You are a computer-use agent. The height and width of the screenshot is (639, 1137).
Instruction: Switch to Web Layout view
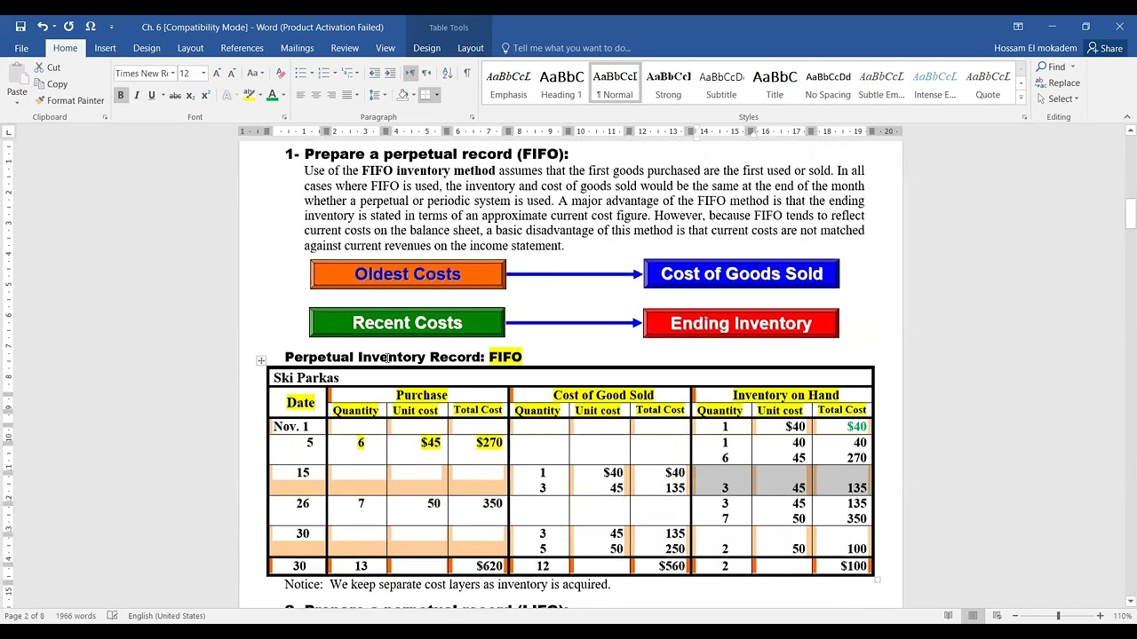[998, 616]
